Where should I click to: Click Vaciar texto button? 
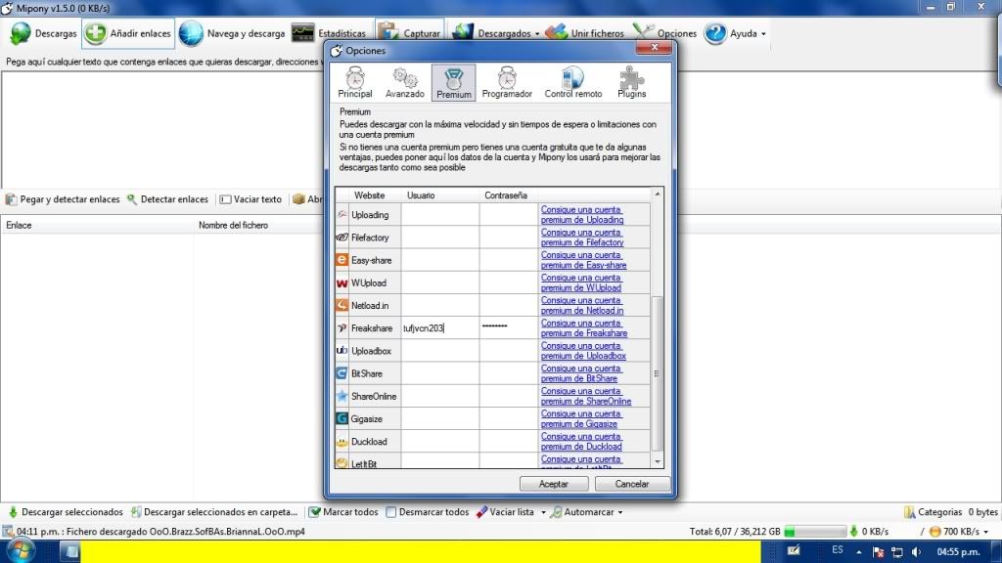click(x=250, y=199)
